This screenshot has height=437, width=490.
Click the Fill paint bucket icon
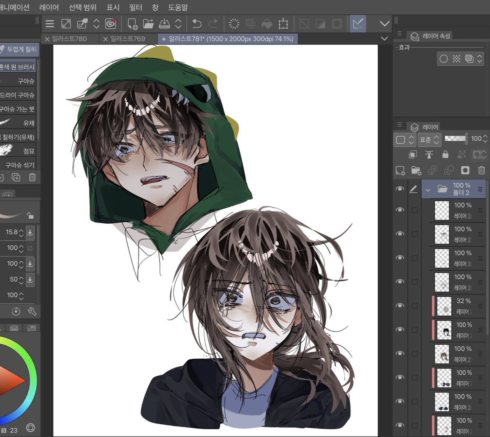pyautogui.click(x=267, y=24)
